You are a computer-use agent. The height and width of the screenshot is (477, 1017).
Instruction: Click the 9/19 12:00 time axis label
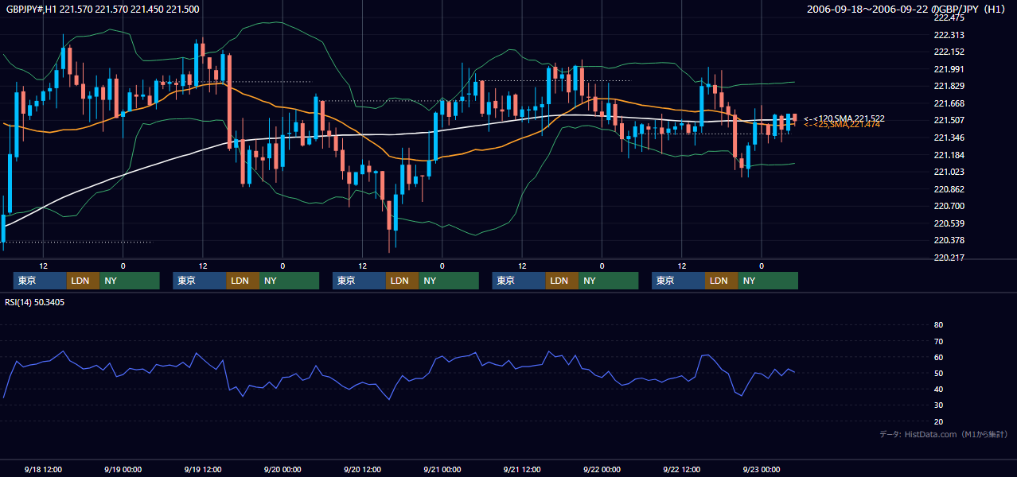(203, 469)
